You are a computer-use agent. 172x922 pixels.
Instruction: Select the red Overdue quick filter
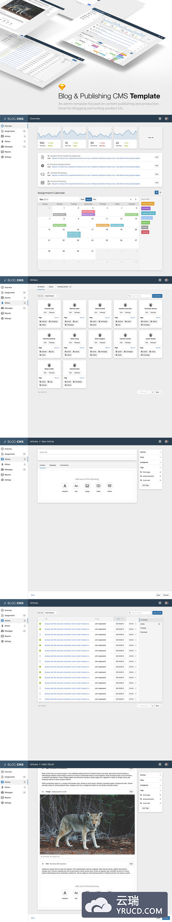click(x=145, y=232)
